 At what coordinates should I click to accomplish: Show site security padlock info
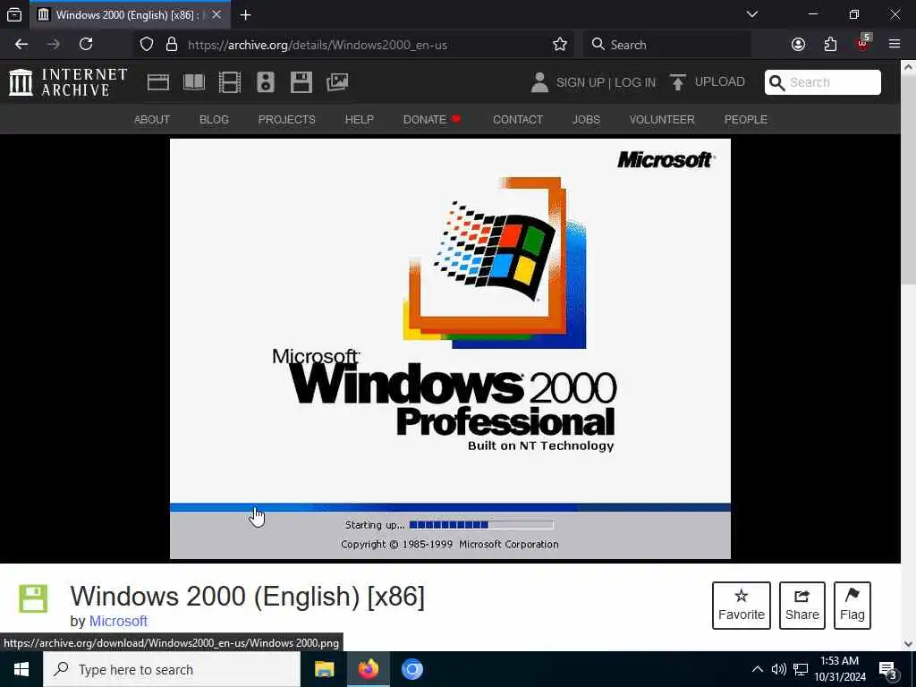click(171, 45)
